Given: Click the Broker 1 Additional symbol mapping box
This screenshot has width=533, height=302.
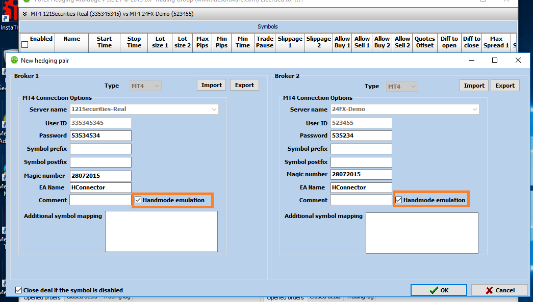Looking at the screenshot, I should 161,231.
